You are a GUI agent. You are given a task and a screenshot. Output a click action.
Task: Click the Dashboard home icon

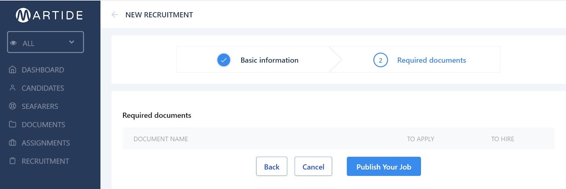click(x=12, y=70)
